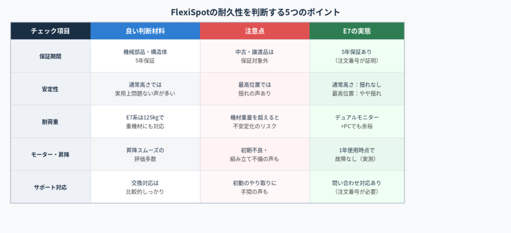511x233 pixels.
Task: Select the チェック項目 column header
Action: coord(50,31)
